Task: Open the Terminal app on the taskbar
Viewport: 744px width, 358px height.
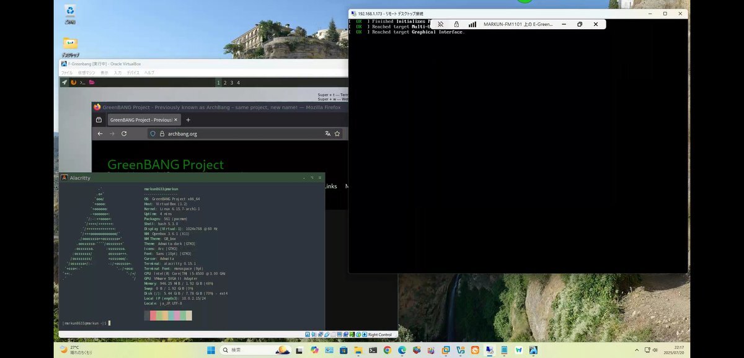Action: [x=373, y=350]
